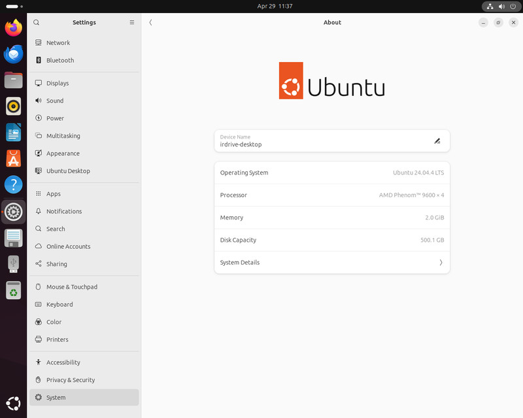Switch to the Displays panel
523x418 pixels.
84,83
